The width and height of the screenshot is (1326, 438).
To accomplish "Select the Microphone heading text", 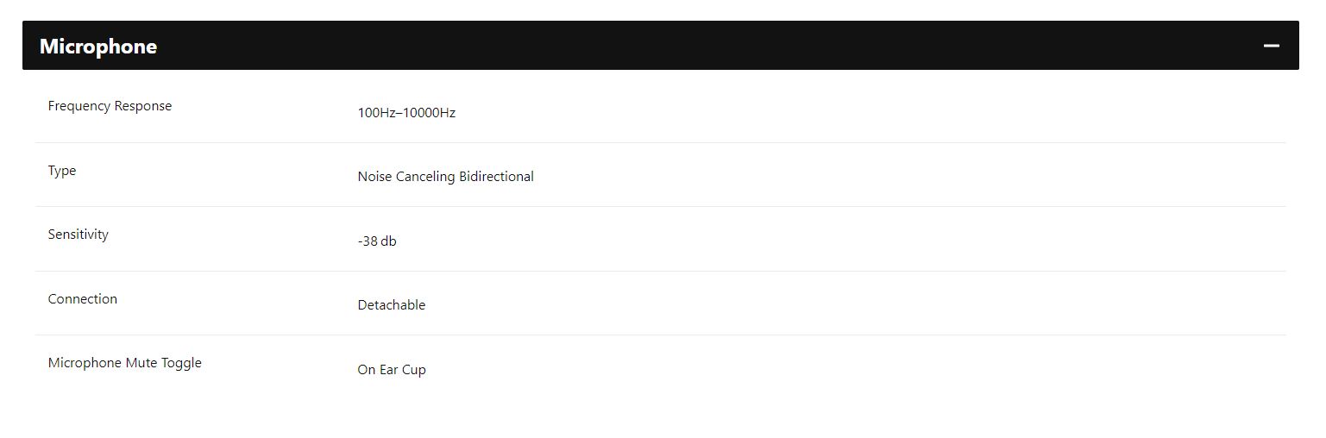I will [98, 47].
